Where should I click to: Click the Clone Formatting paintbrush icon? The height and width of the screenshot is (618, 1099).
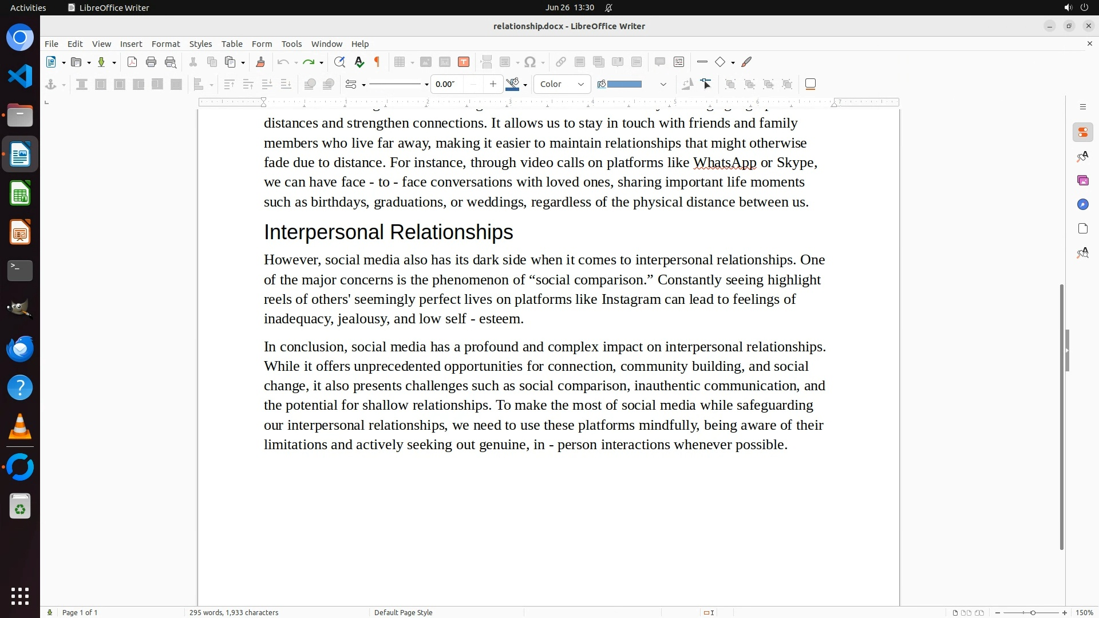260,62
